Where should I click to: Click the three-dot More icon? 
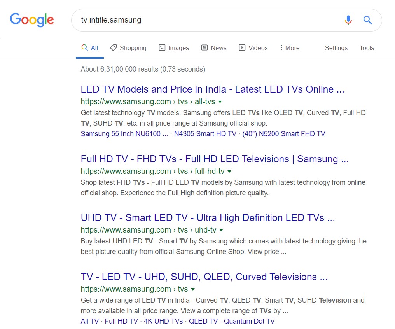click(281, 47)
